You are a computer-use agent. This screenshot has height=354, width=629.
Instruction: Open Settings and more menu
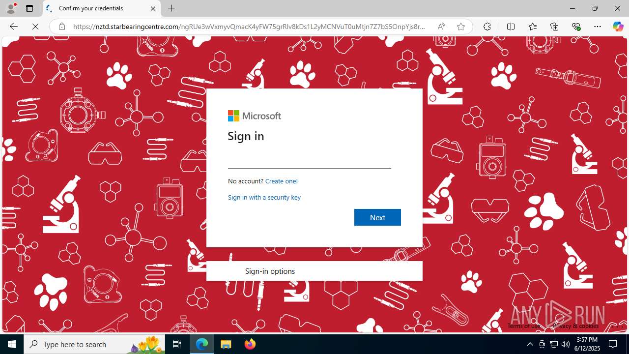click(x=598, y=27)
